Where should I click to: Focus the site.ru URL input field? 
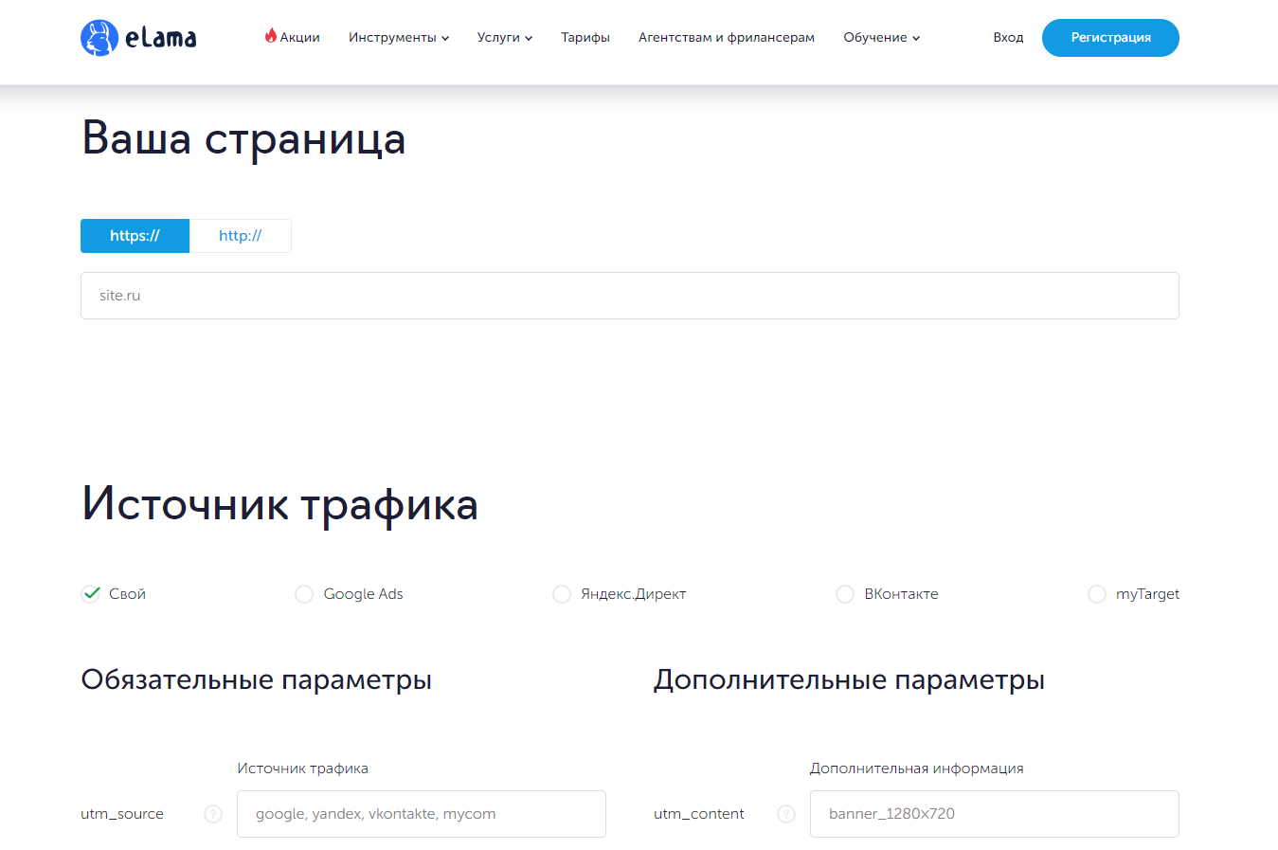click(629, 296)
